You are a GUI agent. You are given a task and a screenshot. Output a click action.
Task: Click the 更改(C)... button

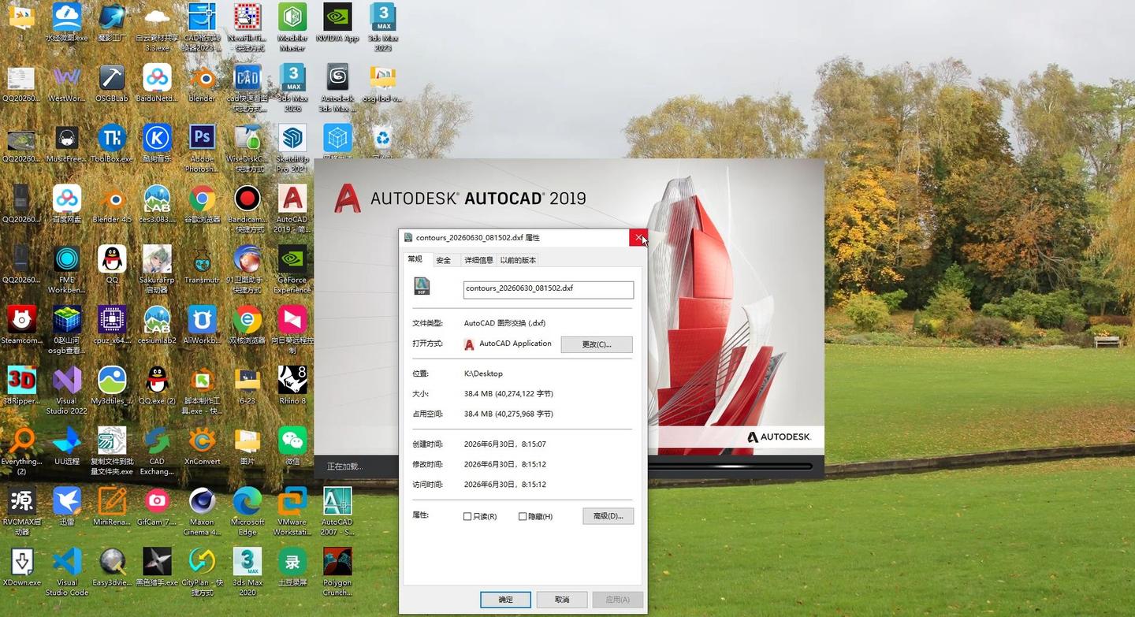[597, 344]
